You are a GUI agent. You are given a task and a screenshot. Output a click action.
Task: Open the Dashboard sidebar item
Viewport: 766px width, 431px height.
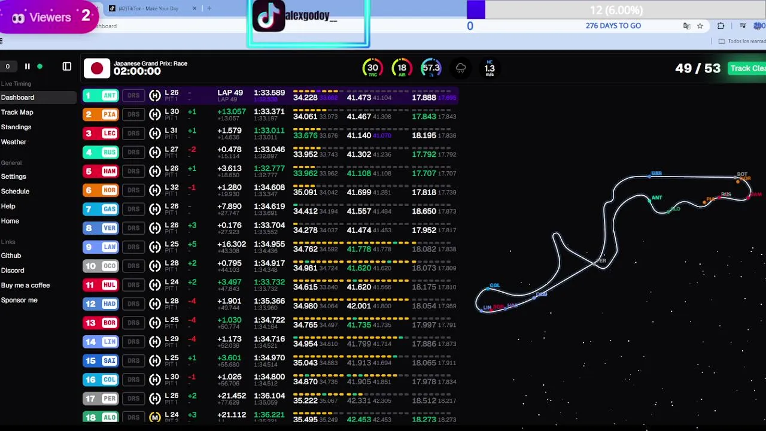click(x=38, y=97)
